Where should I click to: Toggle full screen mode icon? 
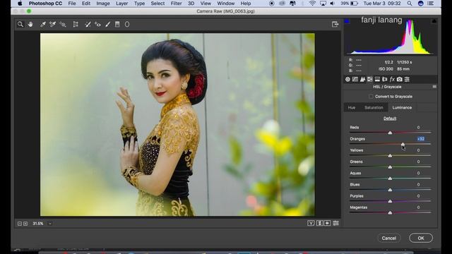(335, 25)
